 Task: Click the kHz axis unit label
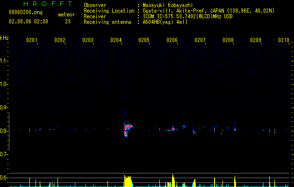[4, 38]
